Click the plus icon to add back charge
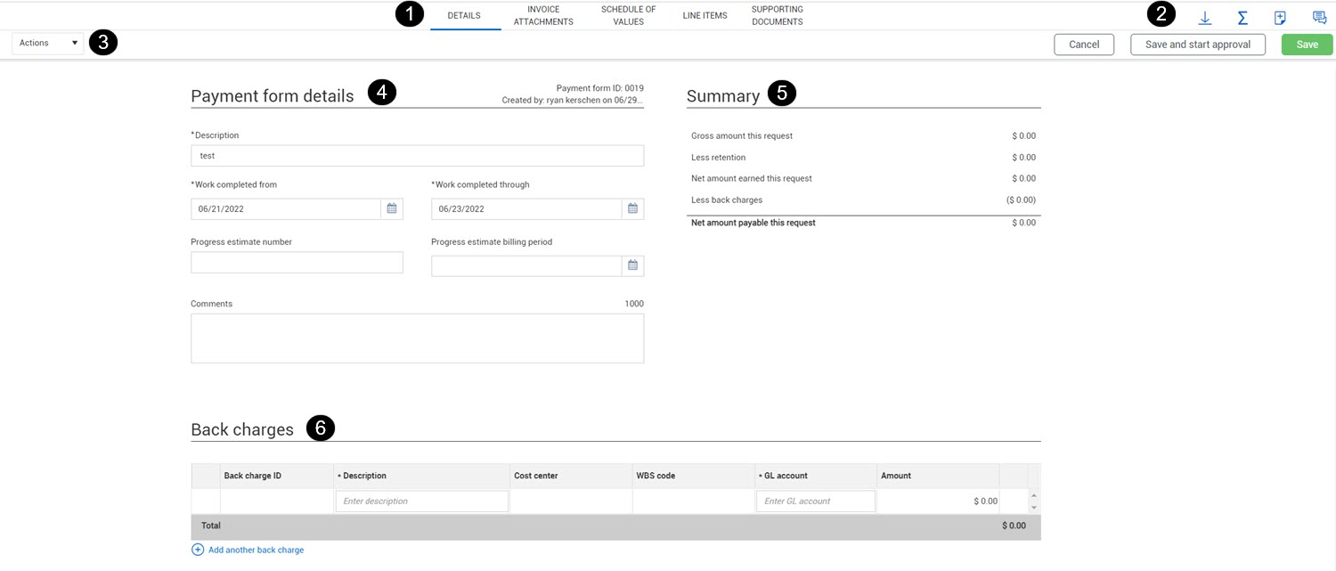 198,550
